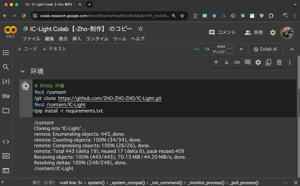
Task: Move cell up with arrow icon
Action: [216, 62]
